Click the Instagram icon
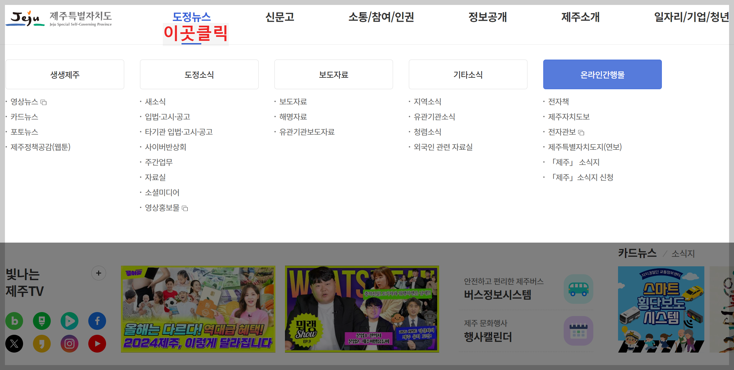The height and width of the screenshot is (370, 734). [x=70, y=344]
